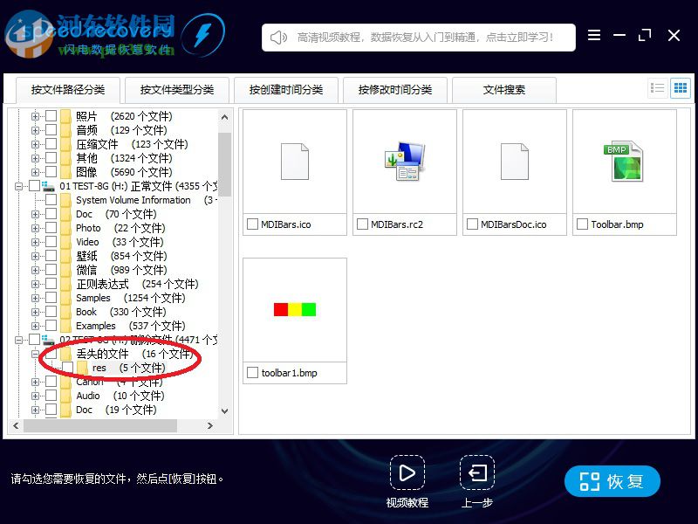Screen dimensions: 698x524
Task: Check the checkbox for Toolbar.bmp
Action: point(582,224)
